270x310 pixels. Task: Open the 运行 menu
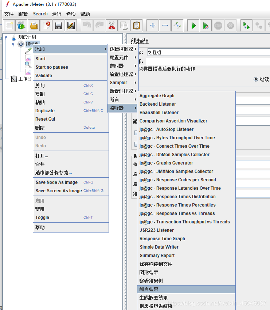56,14
